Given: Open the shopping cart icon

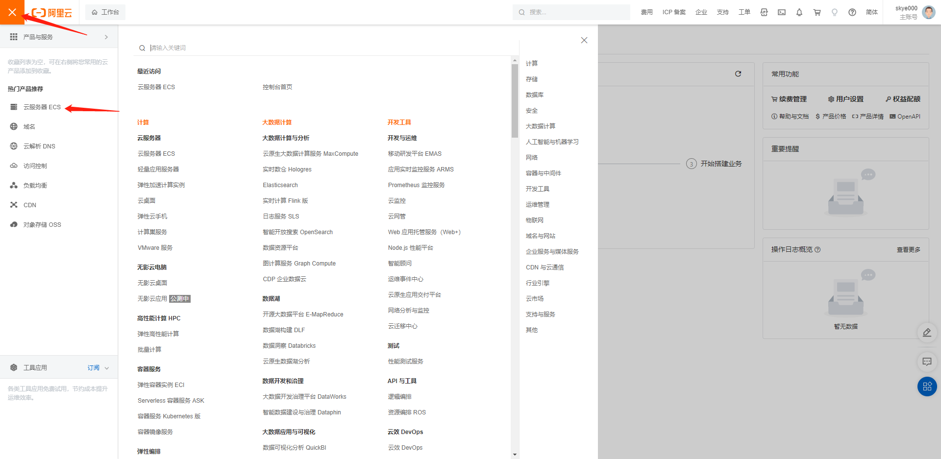Looking at the screenshot, I should (817, 12).
